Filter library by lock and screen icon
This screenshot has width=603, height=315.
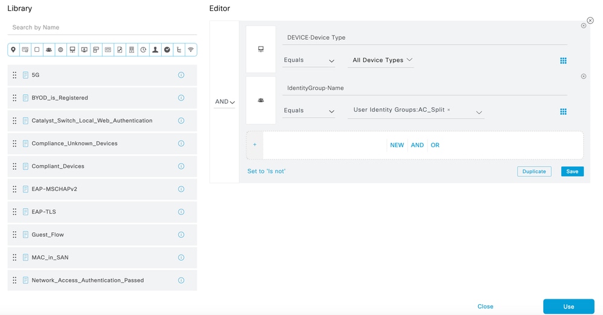96,49
